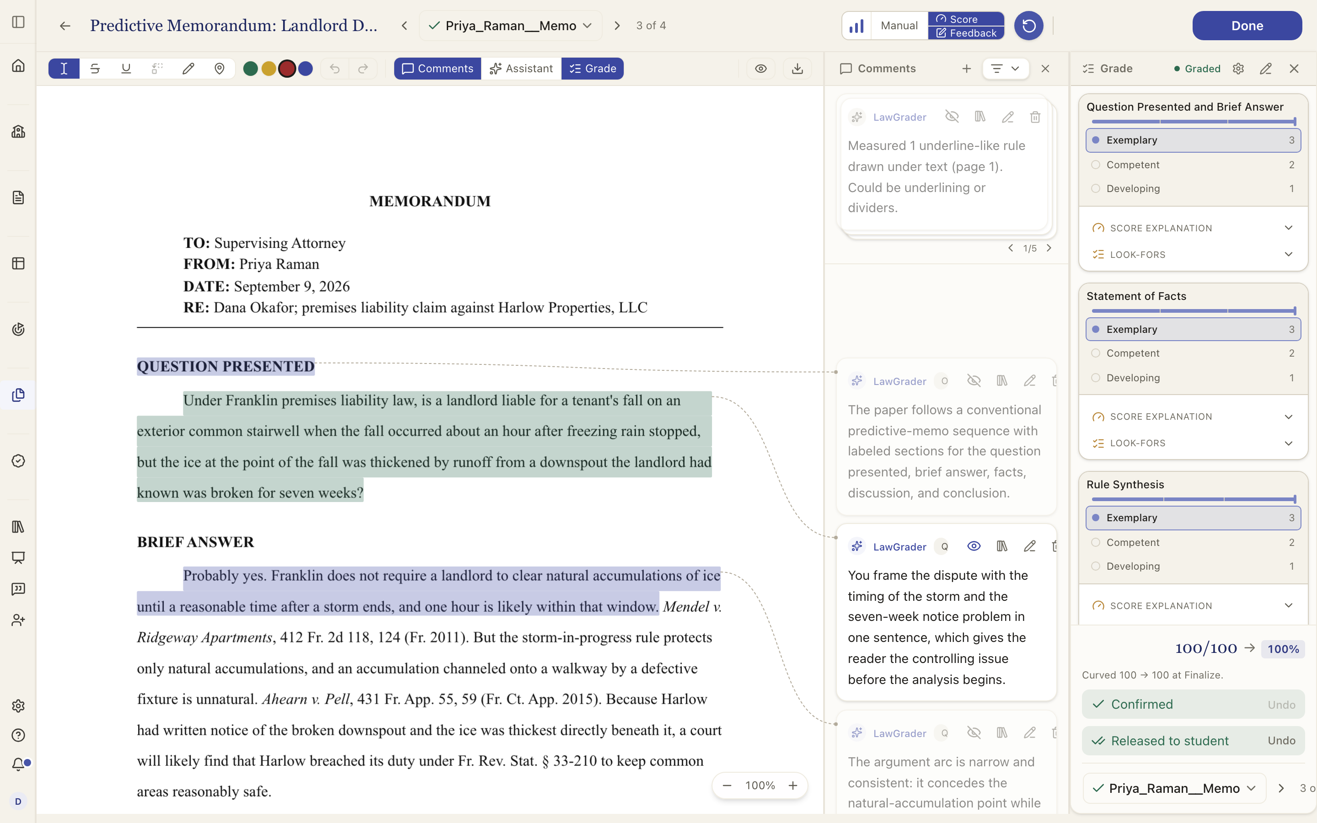The height and width of the screenshot is (823, 1317).
Task: Select the location pin tool
Action: tap(219, 69)
